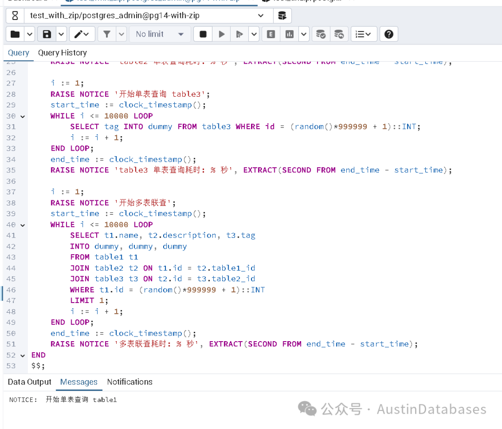Click the 'END LOOP;' text on line 33
The image size is (502, 429).
[72, 149]
